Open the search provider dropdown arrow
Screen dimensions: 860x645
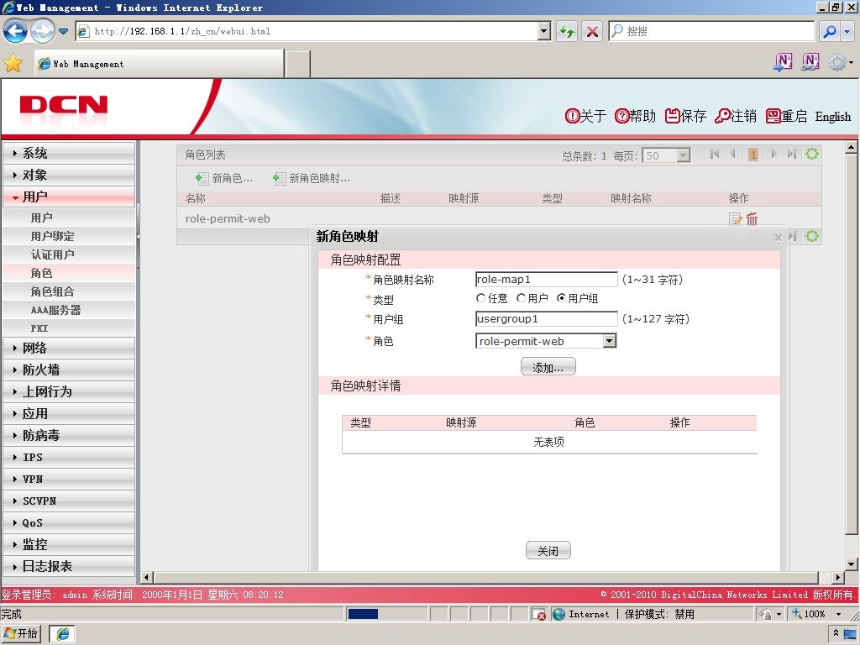848,31
